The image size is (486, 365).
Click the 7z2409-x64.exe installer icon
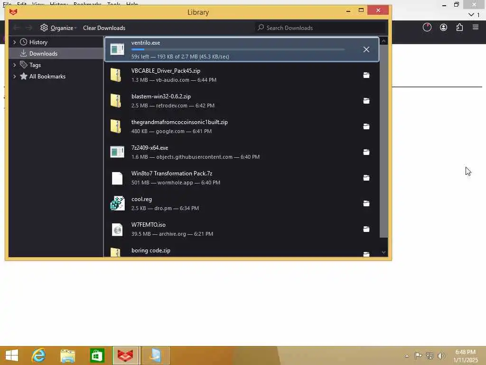coord(117,152)
